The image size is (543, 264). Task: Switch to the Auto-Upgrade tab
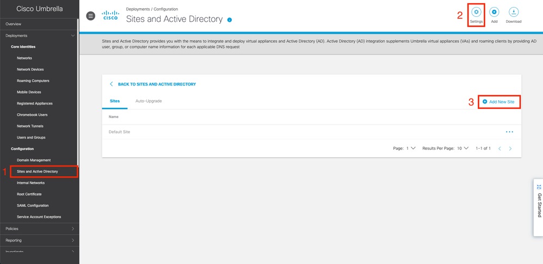click(149, 101)
